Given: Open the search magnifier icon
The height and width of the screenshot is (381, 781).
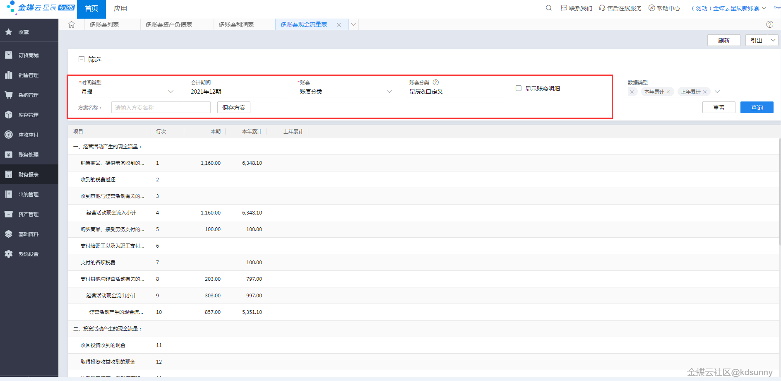Looking at the screenshot, I should click(549, 8).
